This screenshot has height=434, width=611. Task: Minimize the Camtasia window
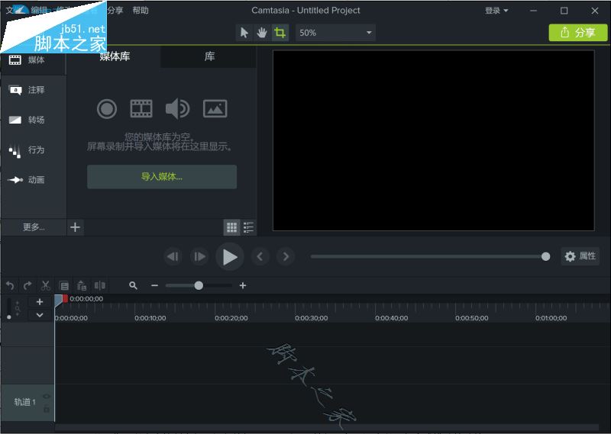(x=533, y=11)
